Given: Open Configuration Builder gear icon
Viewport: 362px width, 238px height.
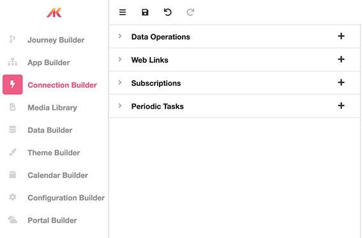Looking at the screenshot, I should [13, 197].
